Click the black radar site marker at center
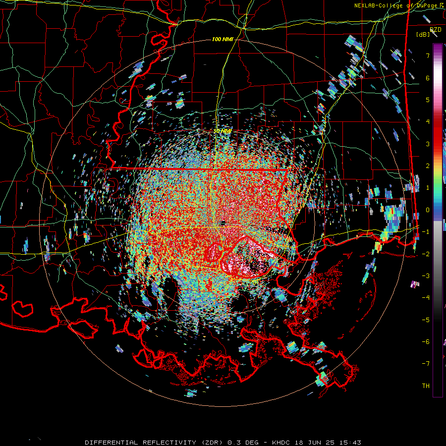The height and width of the screenshot is (446, 446). click(x=223, y=223)
